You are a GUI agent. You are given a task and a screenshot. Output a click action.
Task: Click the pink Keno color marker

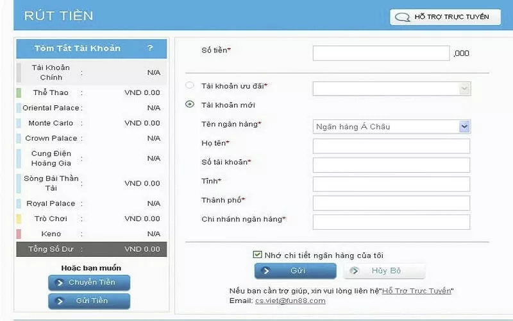[19, 234]
